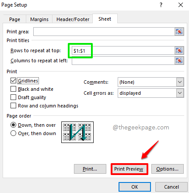The height and width of the screenshot is (193, 189).
Task: Click the Columns to repeat at left field
Action: click(123, 61)
